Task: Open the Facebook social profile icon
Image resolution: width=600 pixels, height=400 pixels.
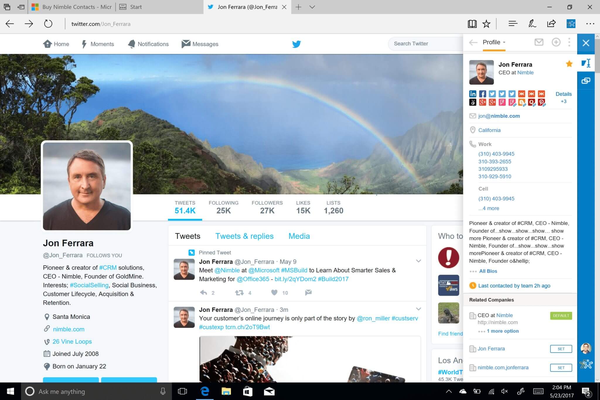Action: [x=482, y=94]
